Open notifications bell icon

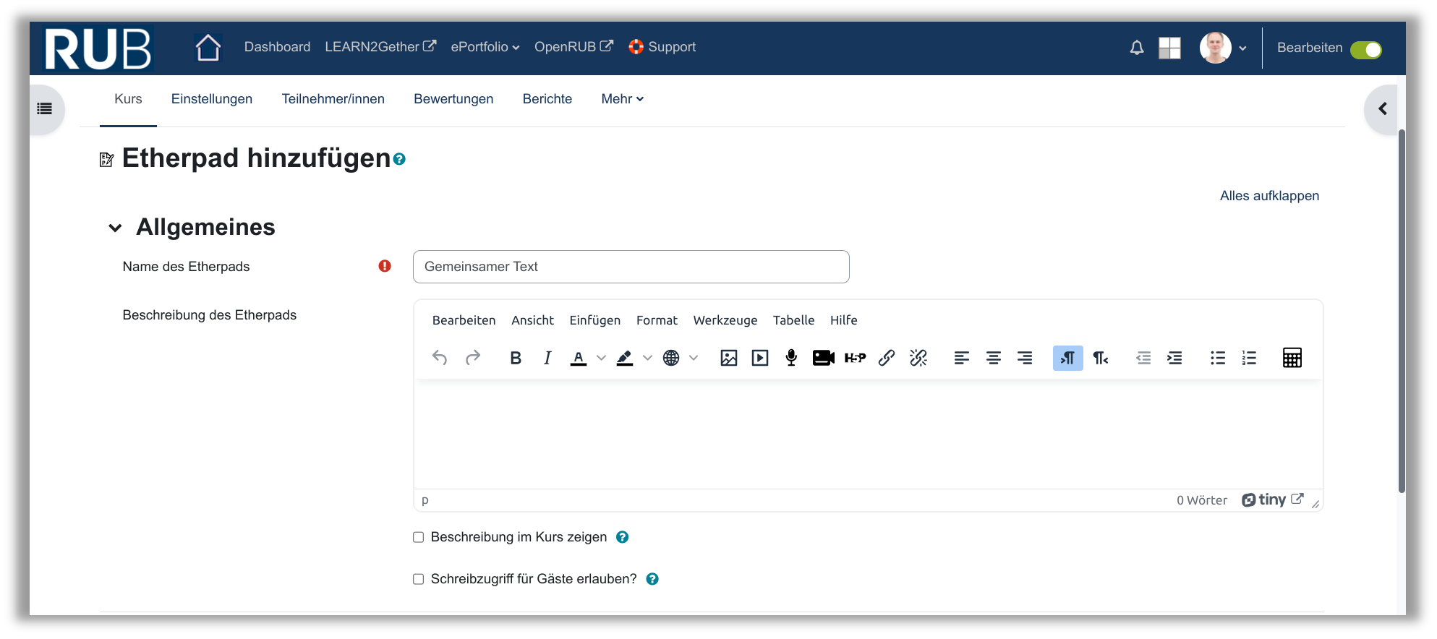pos(1137,48)
